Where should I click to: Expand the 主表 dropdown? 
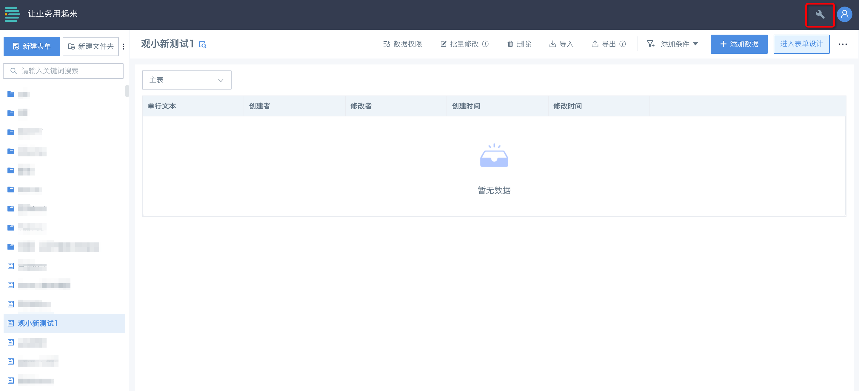click(x=187, y=80)
